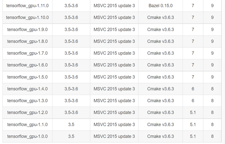This screenshot has width=225, height=144.
Task: Select the tensorflow_gpu-1.10.0 row name
Action: (27, 18)
